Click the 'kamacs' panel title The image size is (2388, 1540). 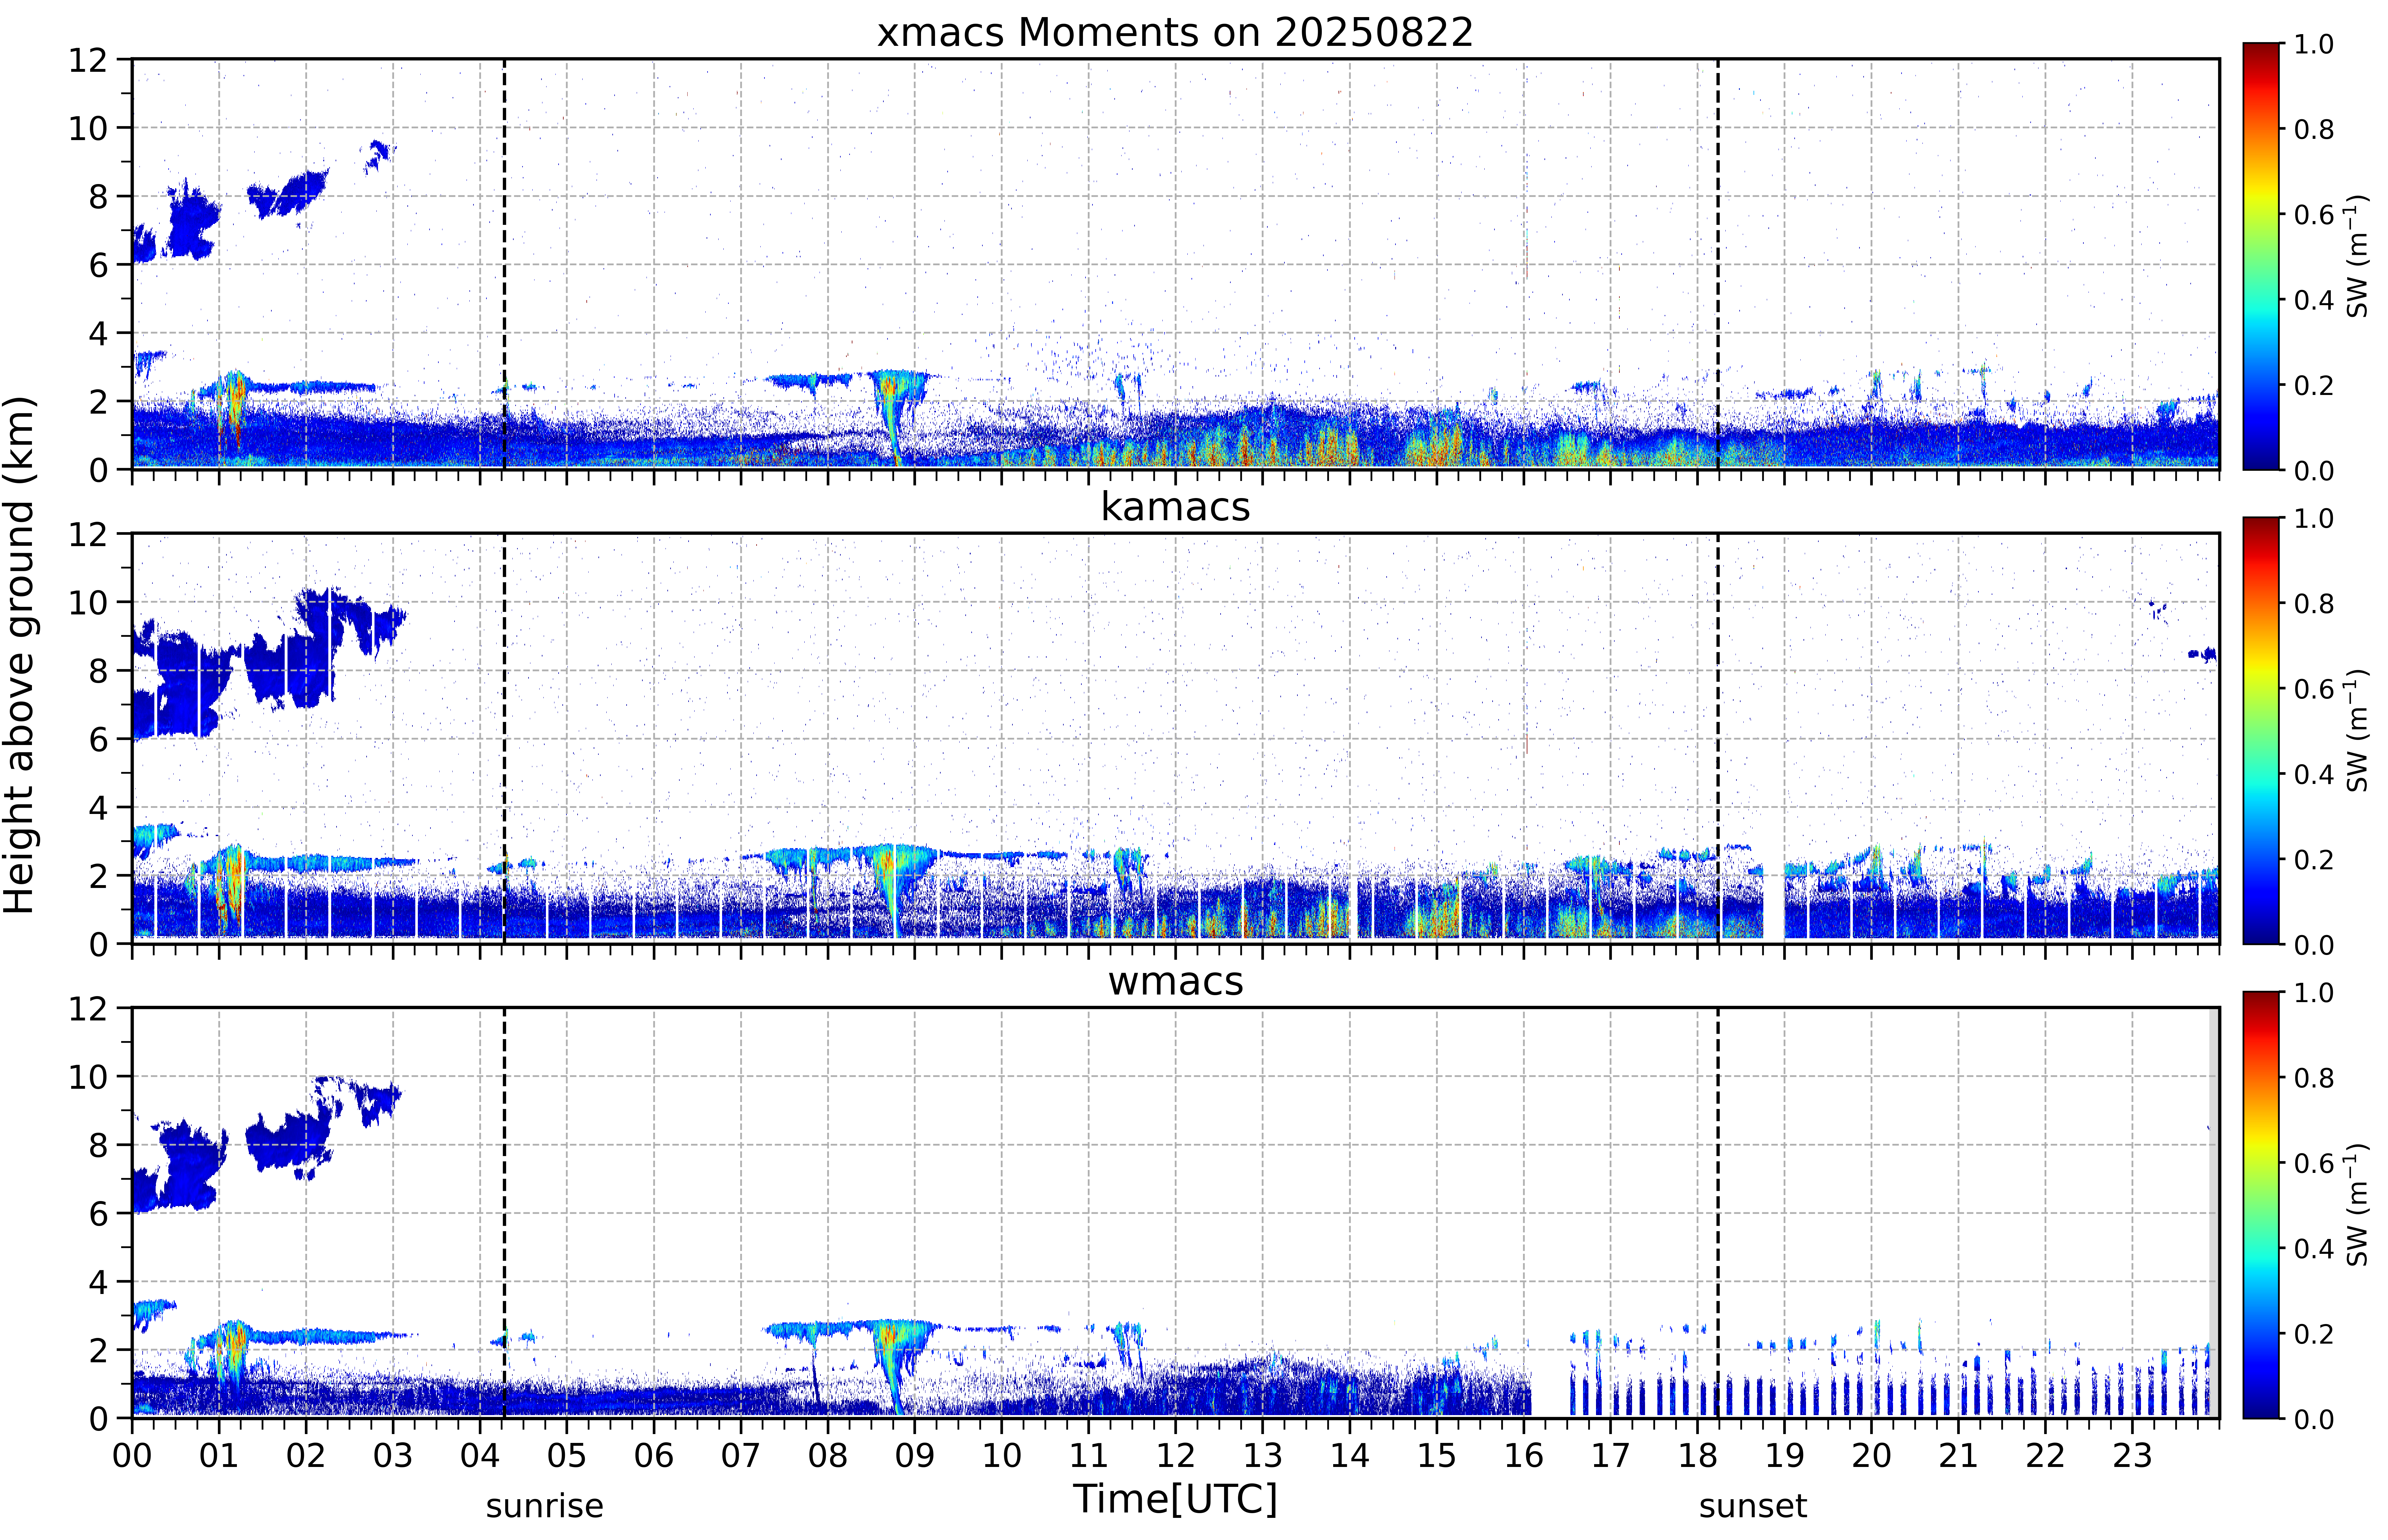pyautogui.click(x=1175, y=507)
